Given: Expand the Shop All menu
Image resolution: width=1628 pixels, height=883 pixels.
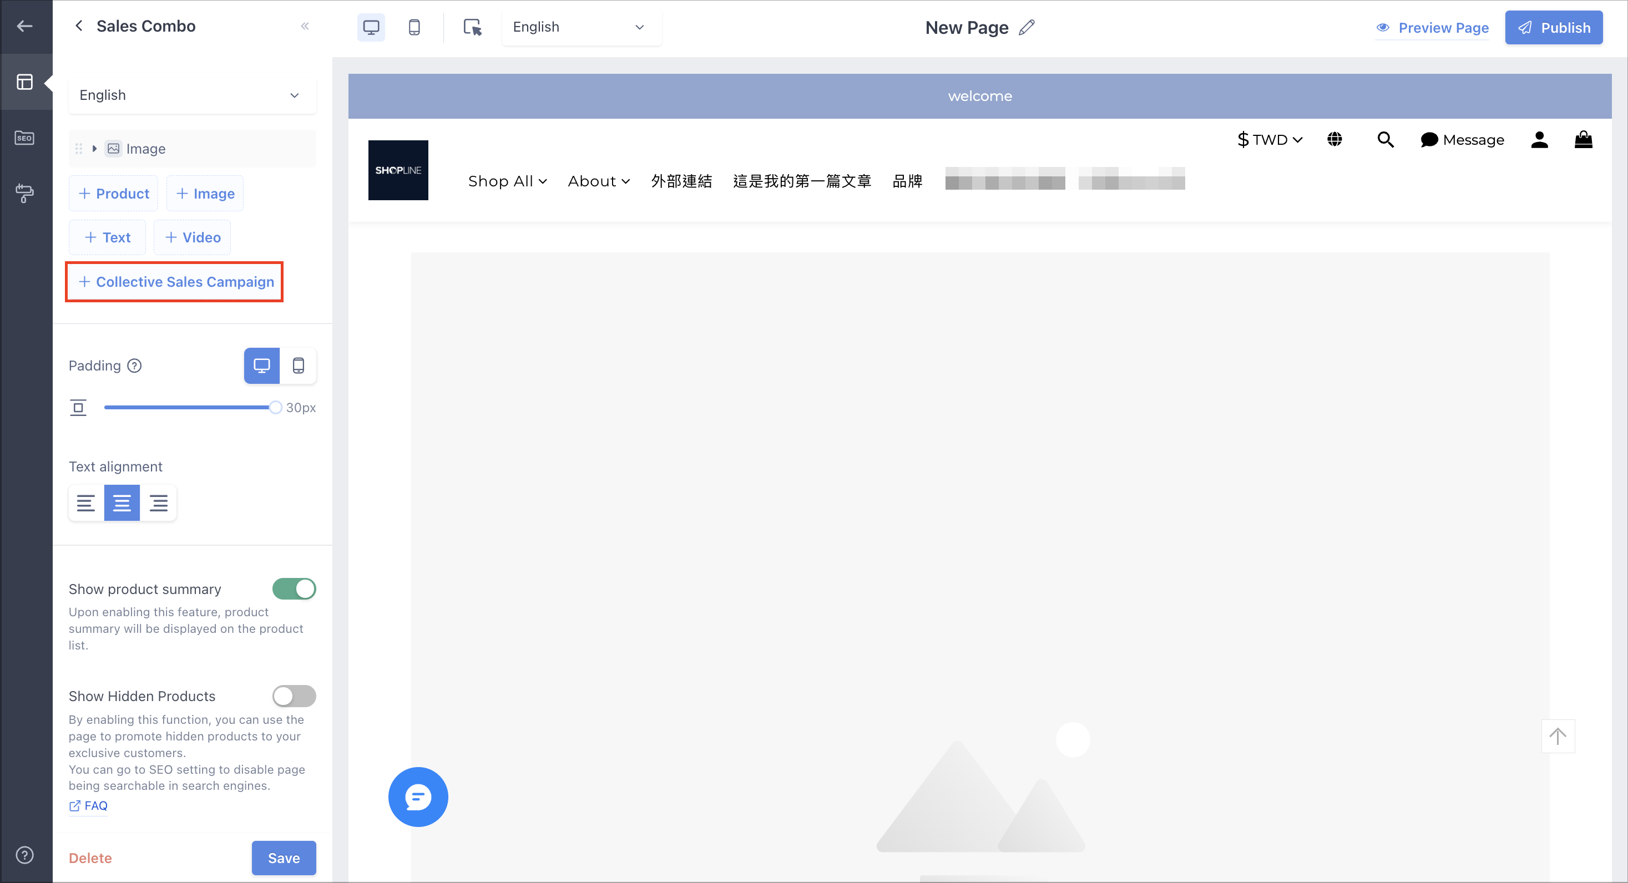Looking at the screenshot, I should point(508,181).
